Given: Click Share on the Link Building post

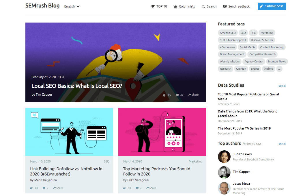Looking at the screenshot, I should coord(58,188).
